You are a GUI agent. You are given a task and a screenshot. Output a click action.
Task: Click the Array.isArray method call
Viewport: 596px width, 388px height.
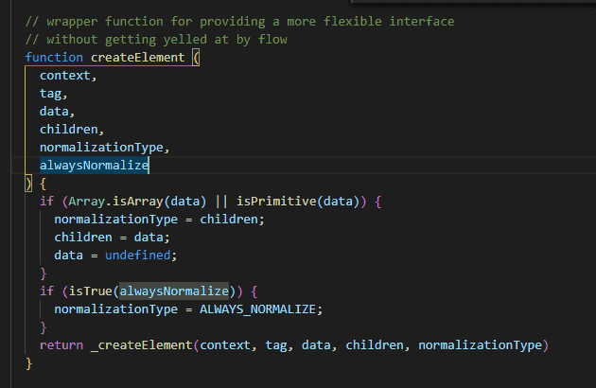(104, 202)
